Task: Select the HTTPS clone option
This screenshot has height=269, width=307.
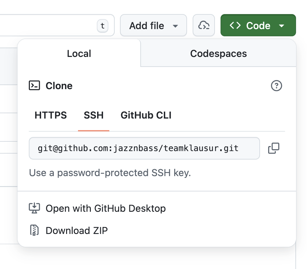Action: click(x=51, y=115)
